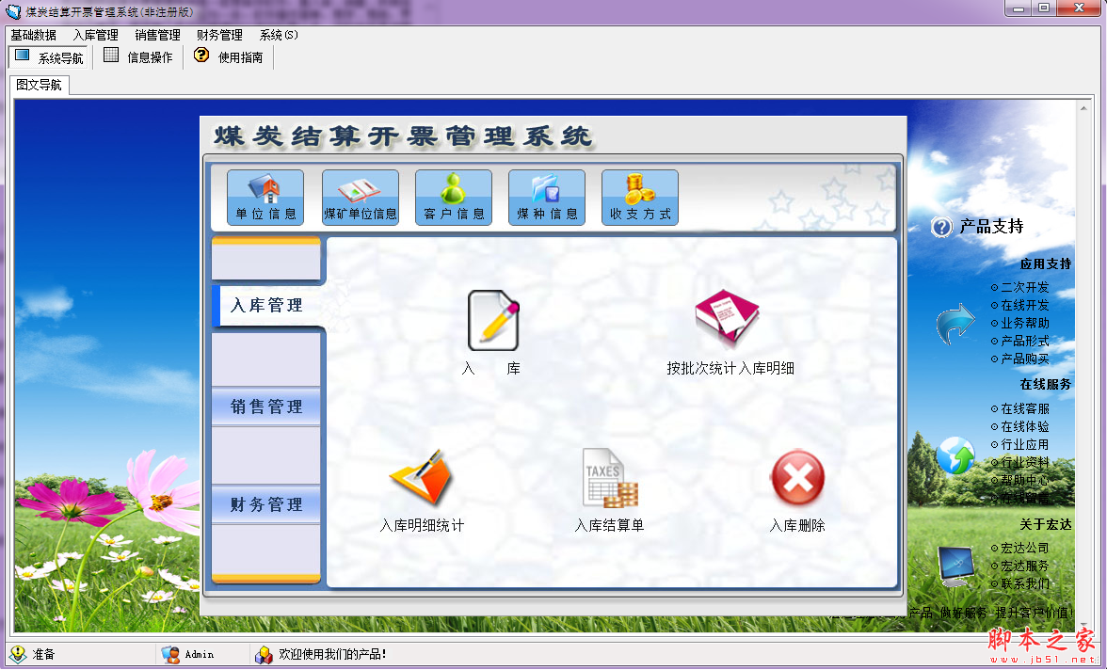Open the 在线客服 link
This screenshot has height=670, width=1107.
pyautogui.click(x=1024, y=408)
